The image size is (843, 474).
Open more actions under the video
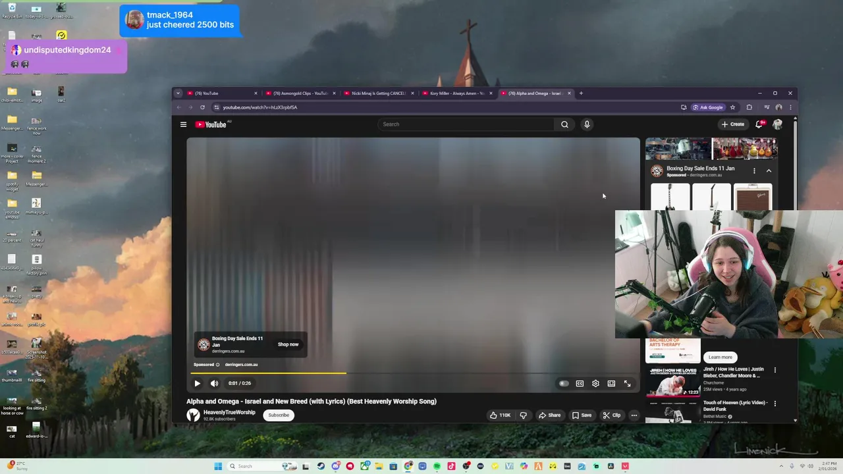634,415
